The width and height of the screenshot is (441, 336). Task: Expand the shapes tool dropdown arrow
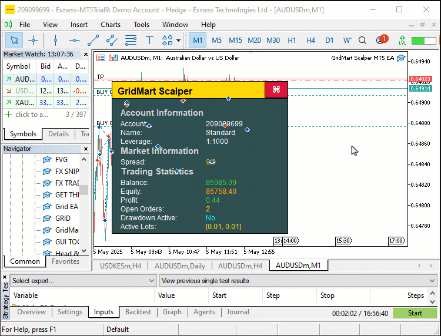pos(178,41)
